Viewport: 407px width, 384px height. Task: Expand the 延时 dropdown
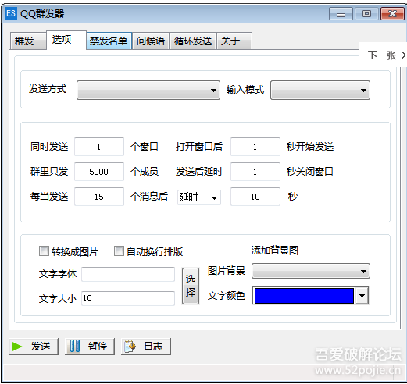pos(199,197)
